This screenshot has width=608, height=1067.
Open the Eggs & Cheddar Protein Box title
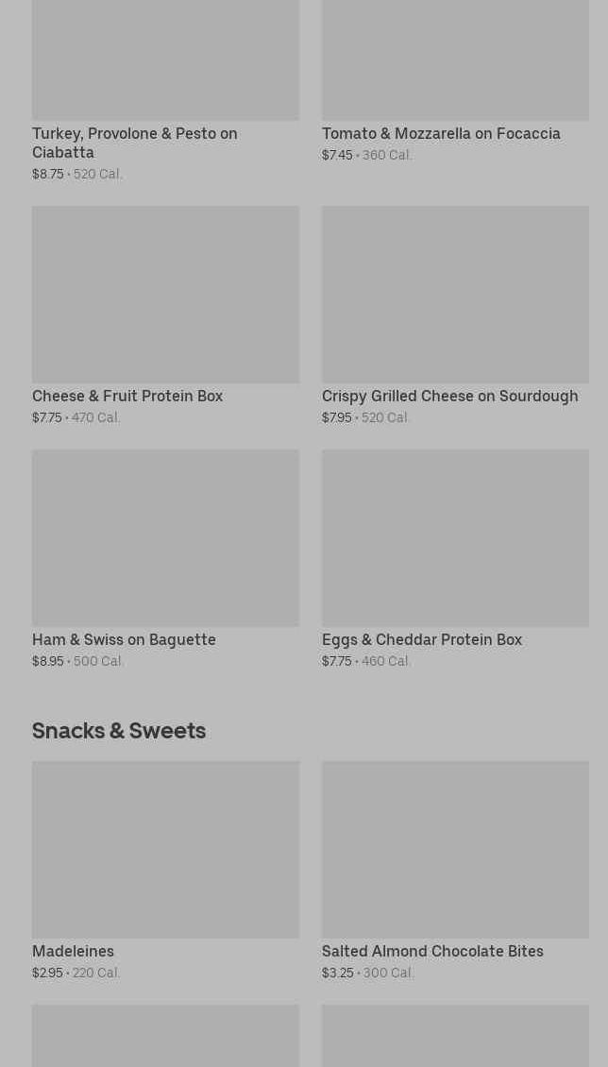pos(421,640)
